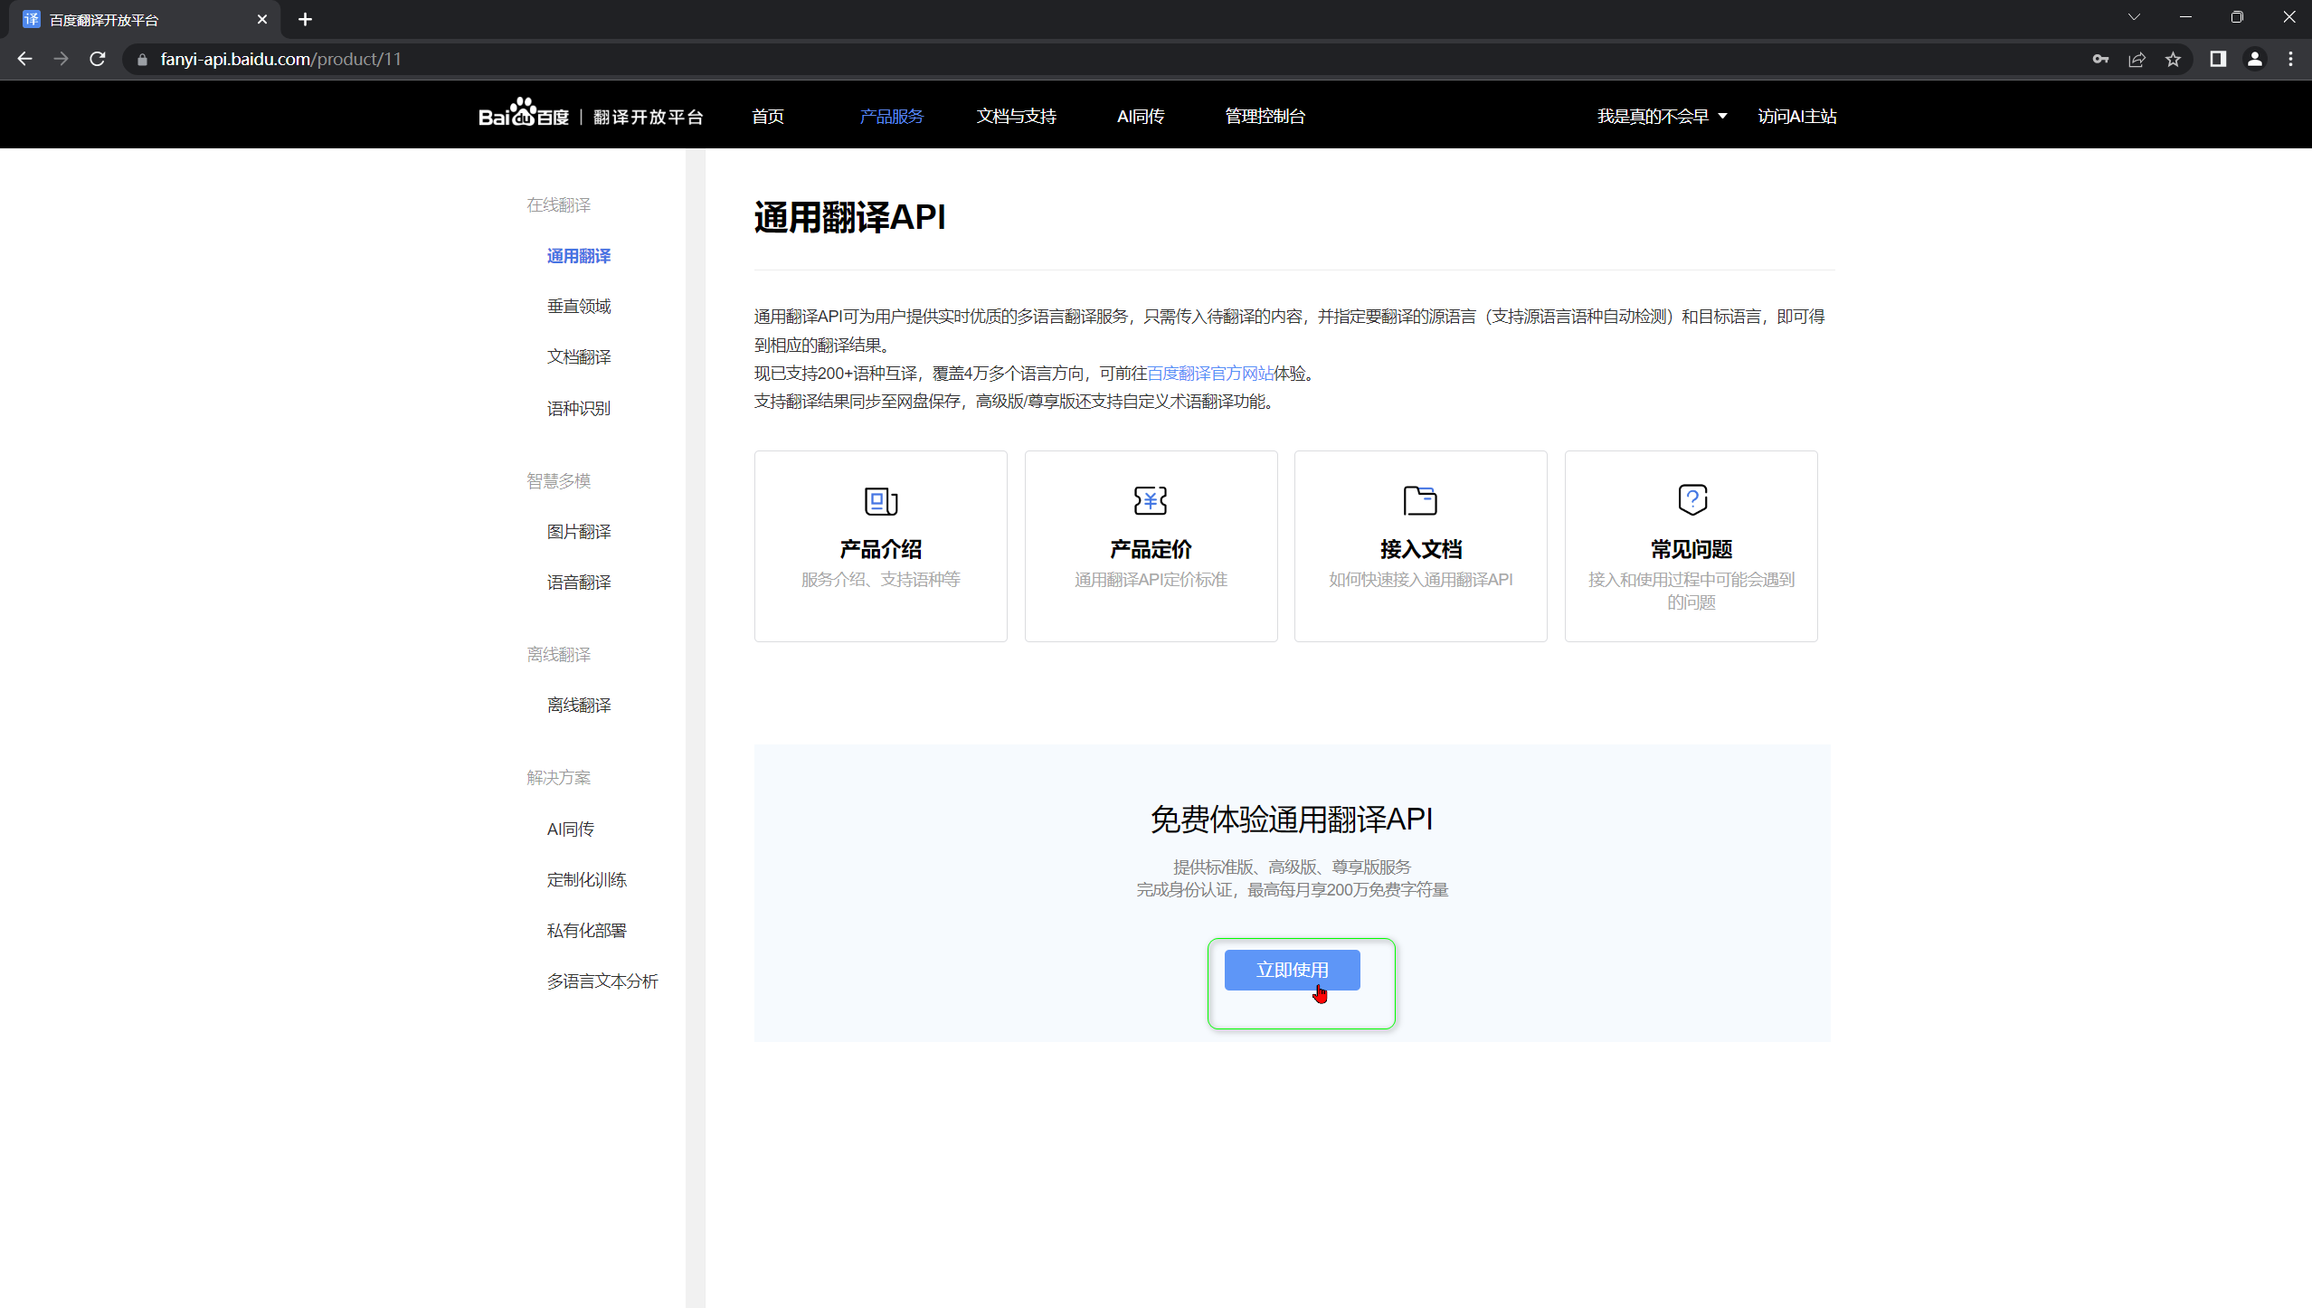
Task: Click 如何快速接入通用翻译API description
Action: [1420, 579]
